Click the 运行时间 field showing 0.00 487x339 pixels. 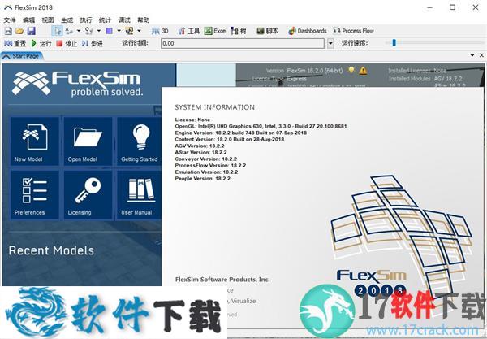(x=243, y=43)
